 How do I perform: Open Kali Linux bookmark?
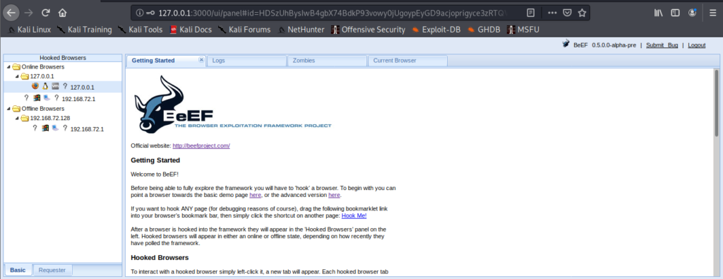[x=30, y=30]
